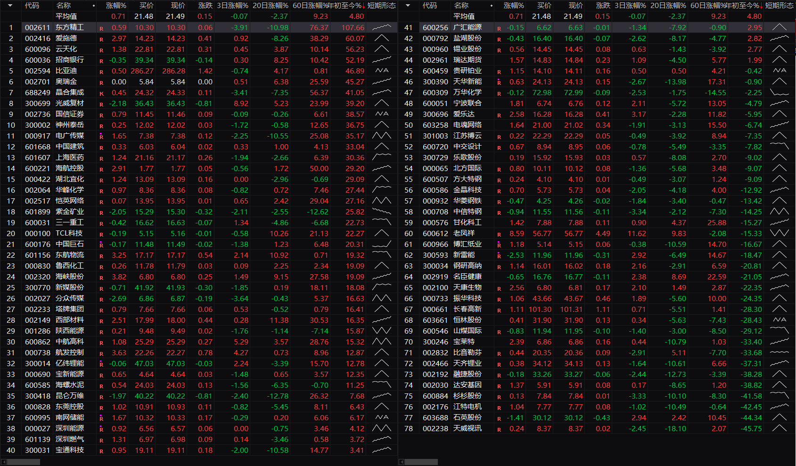The width and height of the screenshot is (796, 466).
Task: Sort by 名称 in the list containing 广汇能源
Action: 461,6
